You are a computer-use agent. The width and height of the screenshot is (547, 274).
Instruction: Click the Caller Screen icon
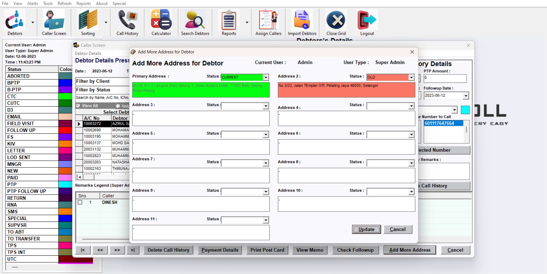54,20
